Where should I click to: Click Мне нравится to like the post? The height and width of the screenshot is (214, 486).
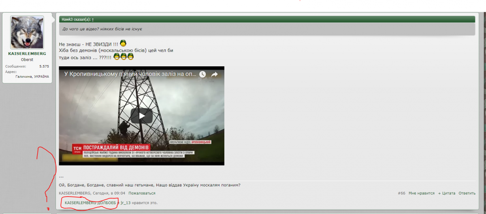(422, 193)
